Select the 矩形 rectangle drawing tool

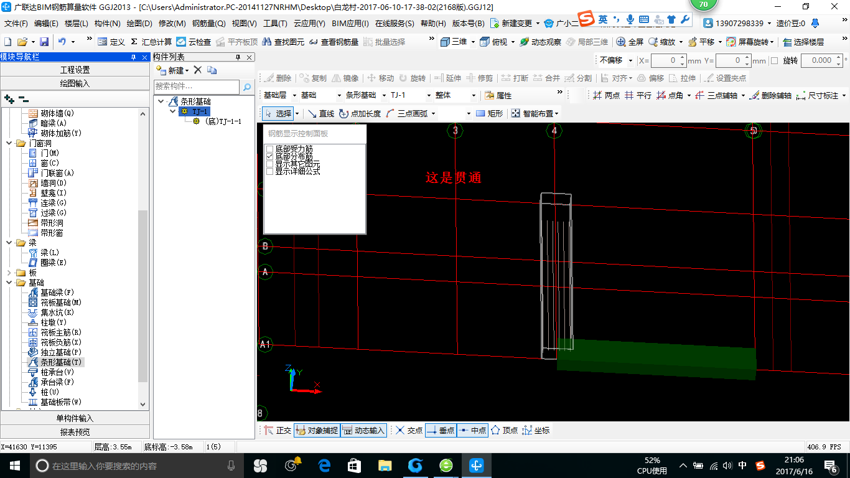coord(489,113)
